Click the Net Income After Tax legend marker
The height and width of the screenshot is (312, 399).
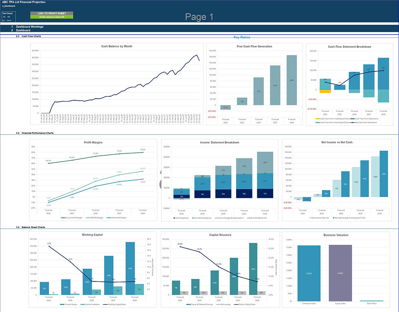pyautogui.click(x=309, y=218)
